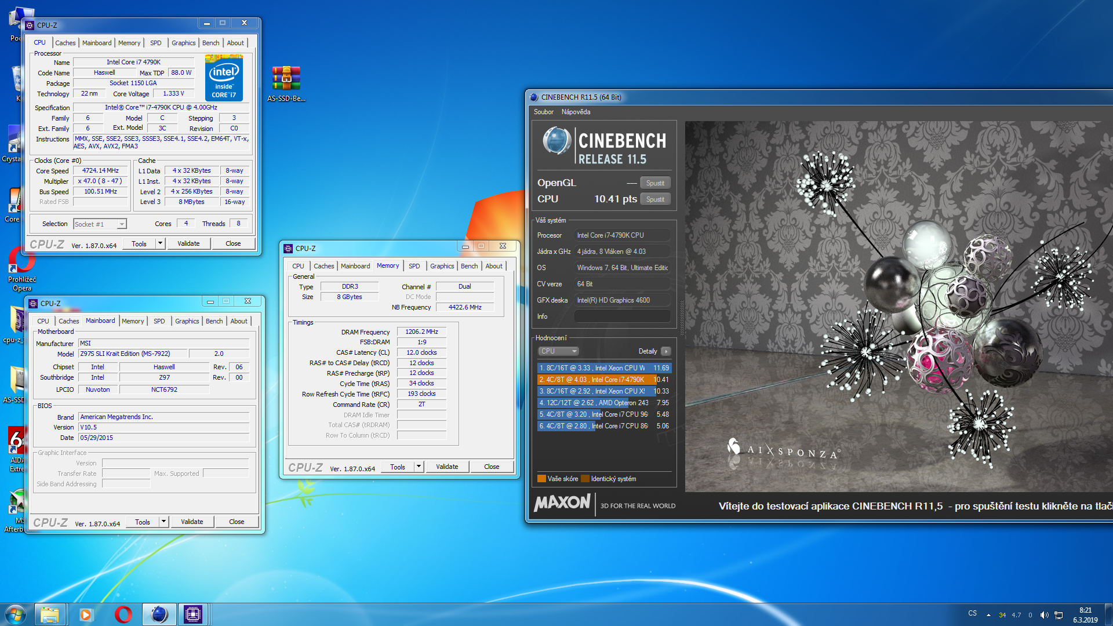
Task: Launch the media player taskbar icon
Action: pyautogui.click(x=86, y=614)
